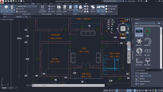Click the keyword search input field

112,1
